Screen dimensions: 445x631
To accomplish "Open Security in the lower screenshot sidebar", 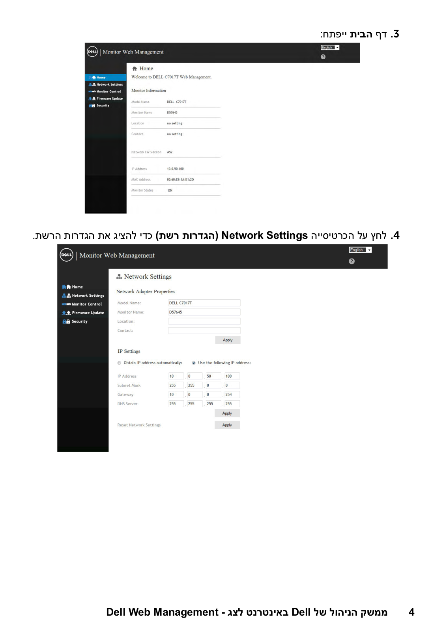I will point(75,322).
